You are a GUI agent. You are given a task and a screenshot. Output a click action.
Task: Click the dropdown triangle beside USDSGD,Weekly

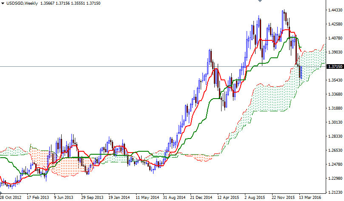click(3, 3)
